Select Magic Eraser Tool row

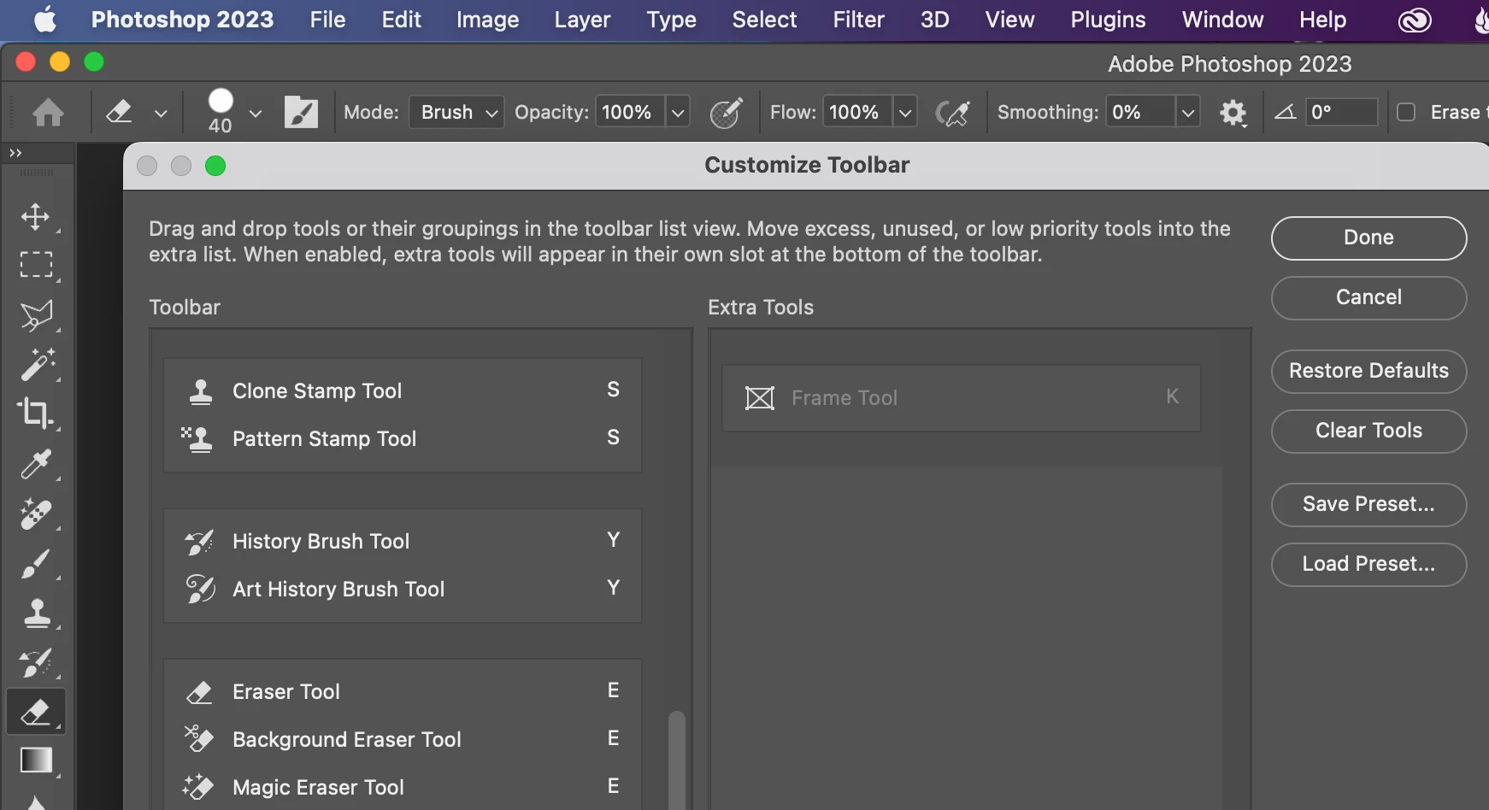tap(403, 787)
